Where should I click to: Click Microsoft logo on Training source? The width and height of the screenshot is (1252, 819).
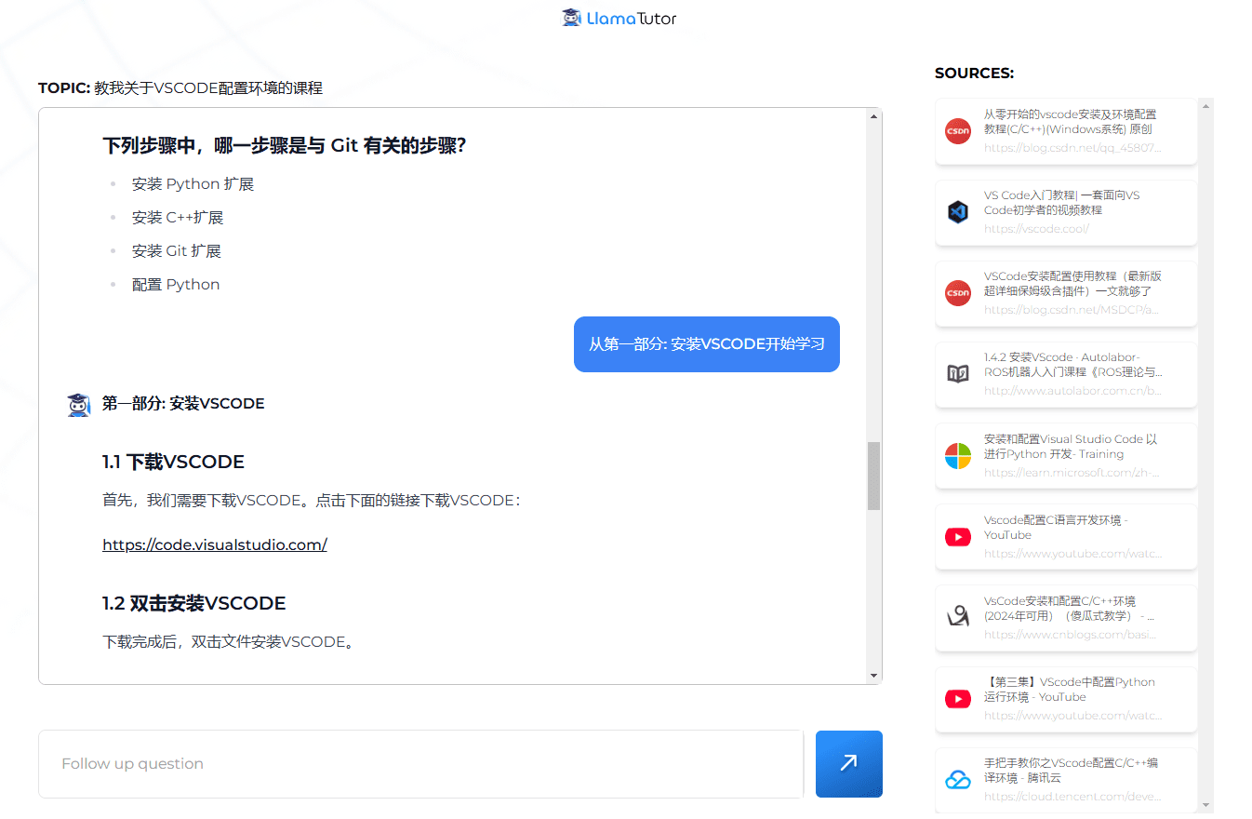click(x=958, y=455)
